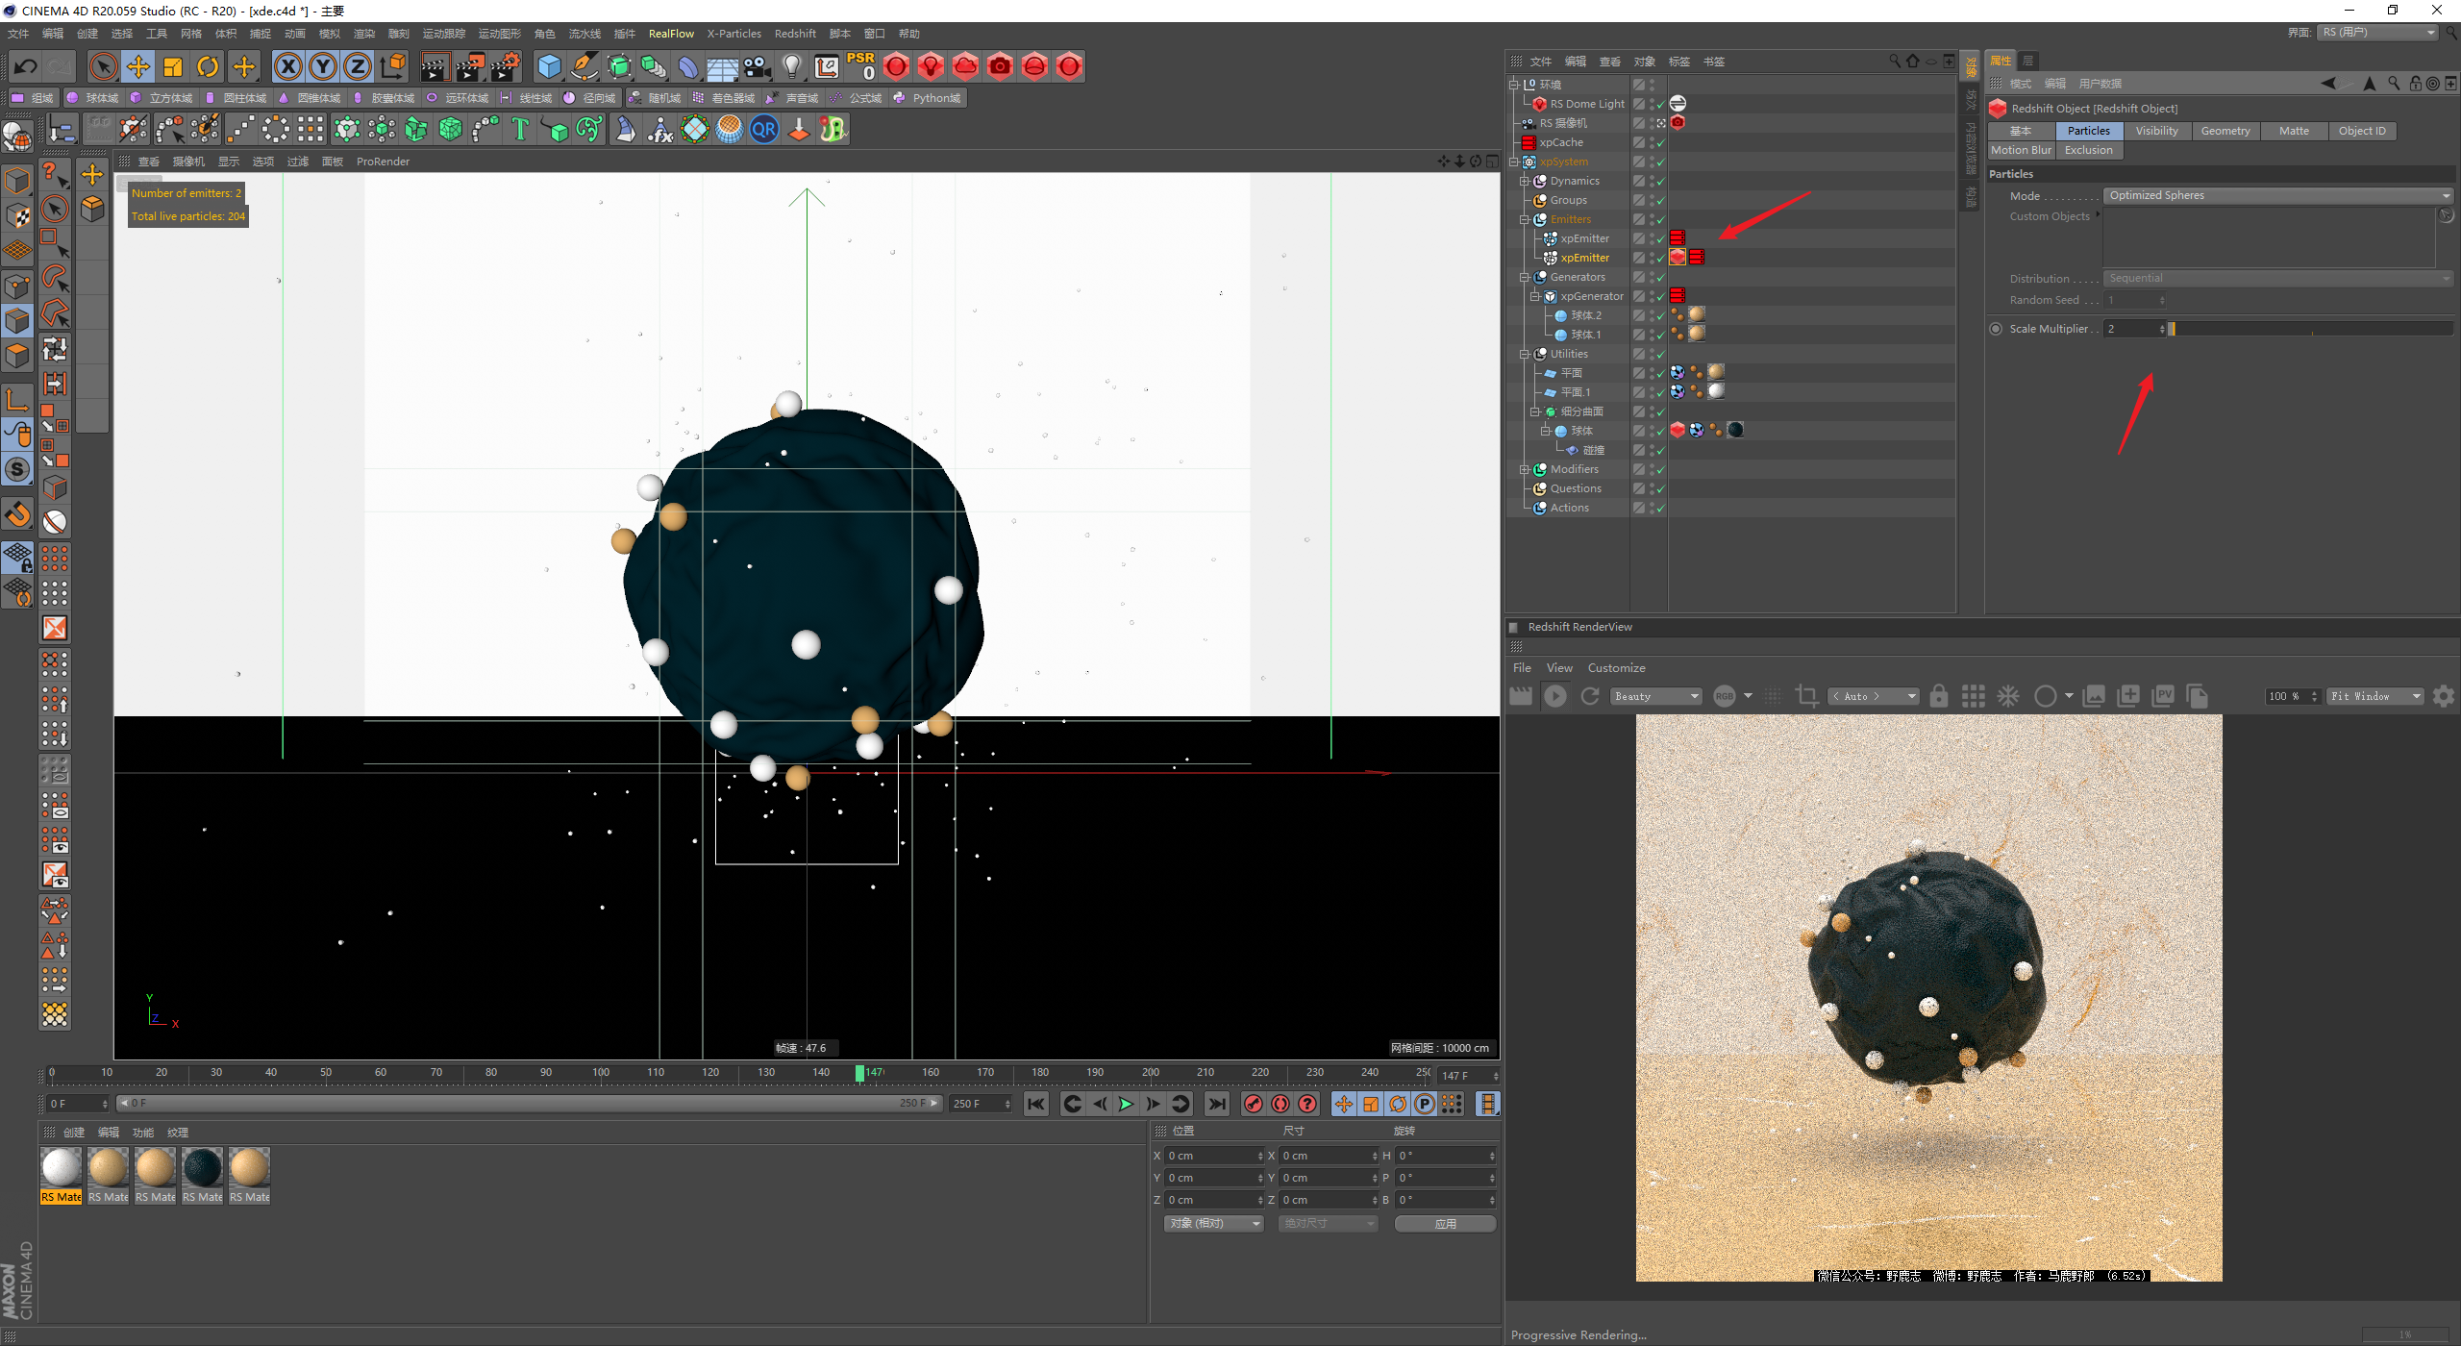Add a Cube primitive object
Screen dimensions: 2461x1346
(549, 66)
